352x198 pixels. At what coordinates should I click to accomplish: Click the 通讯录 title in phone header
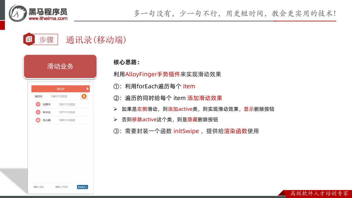tap(61, 89)
